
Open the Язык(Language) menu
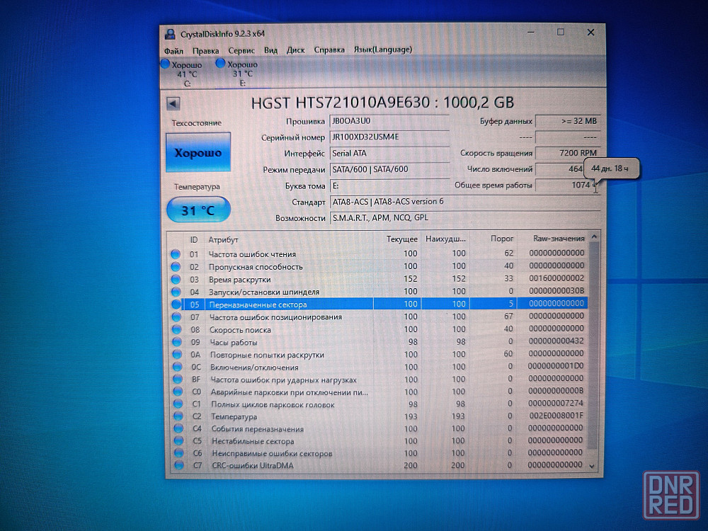pos(382,50)
